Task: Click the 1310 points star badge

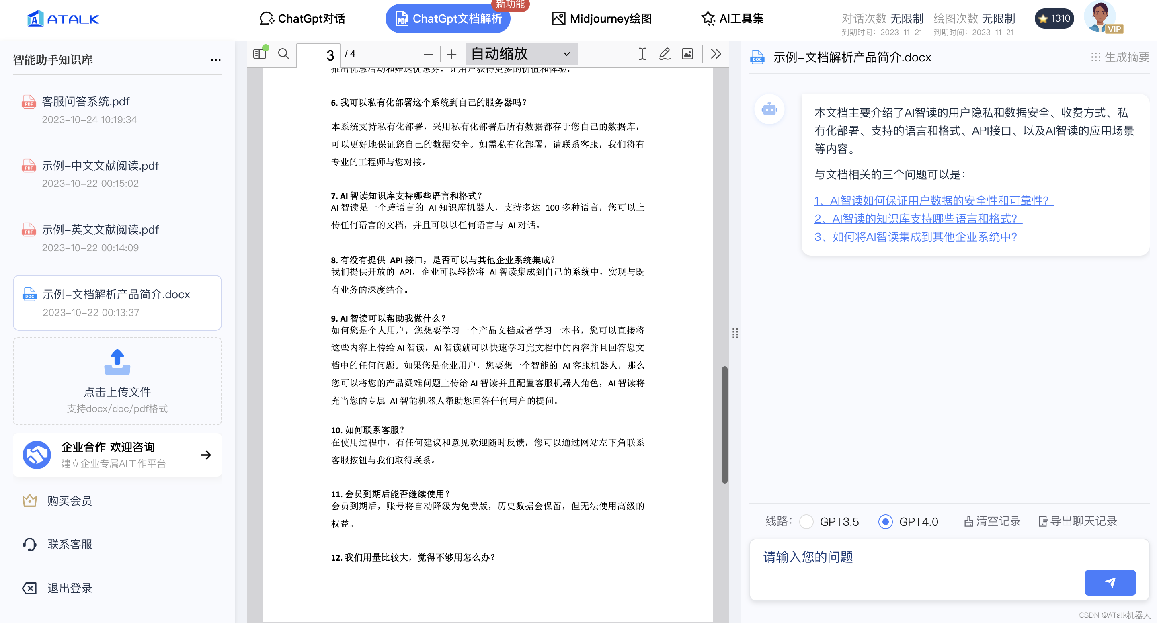Action: point(1054,18)
